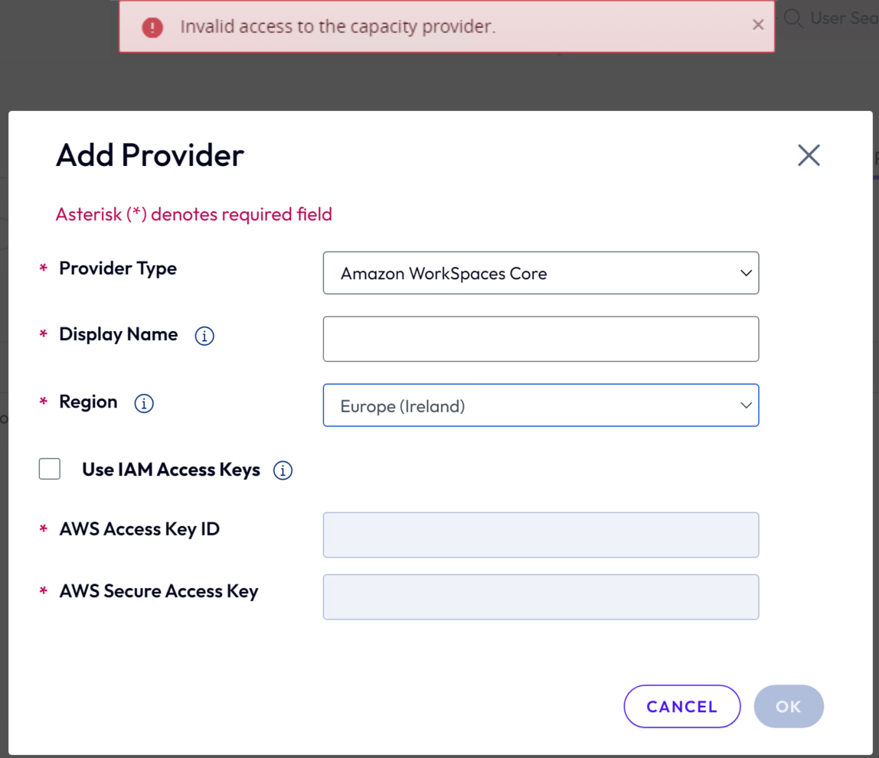Expand the Region dropdown showing Europe (Ireland)

pos(541,405)
